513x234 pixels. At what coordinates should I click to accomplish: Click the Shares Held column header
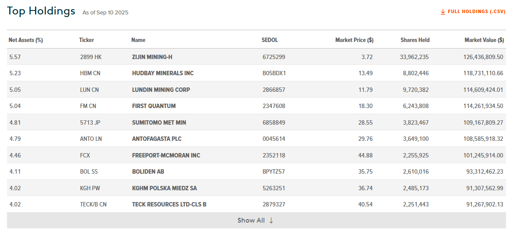tap(415, 40)
